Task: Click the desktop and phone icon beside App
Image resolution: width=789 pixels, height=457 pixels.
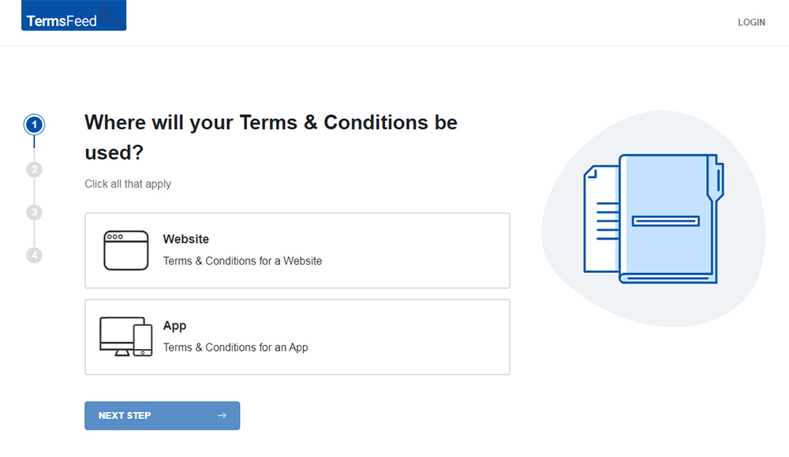Action: (126, 336)
